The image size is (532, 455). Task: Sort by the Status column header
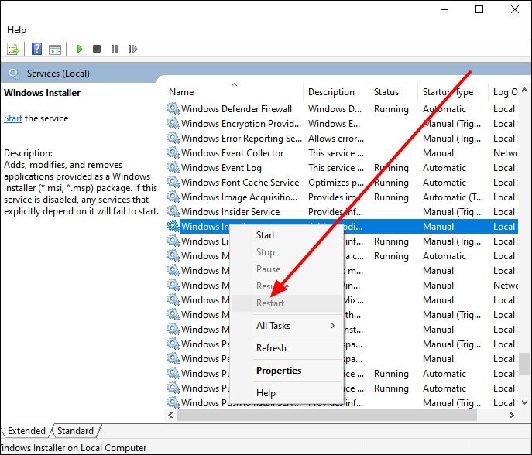386,92
